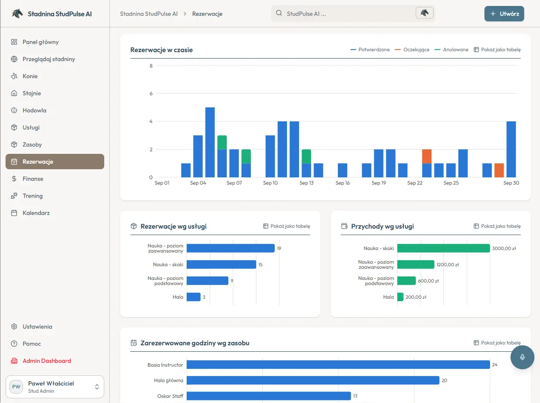Click the cube icon next to Zasoby

pos(14,144)
